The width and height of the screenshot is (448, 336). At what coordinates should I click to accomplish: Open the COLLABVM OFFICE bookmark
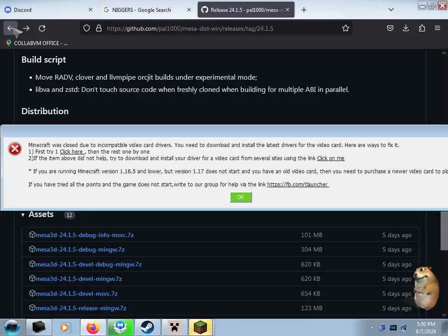point(37,43)
